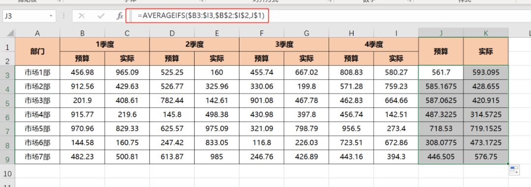Click the 市场4部 cell
The width and height of the screenshot is (531, 187).
point(37,115)
